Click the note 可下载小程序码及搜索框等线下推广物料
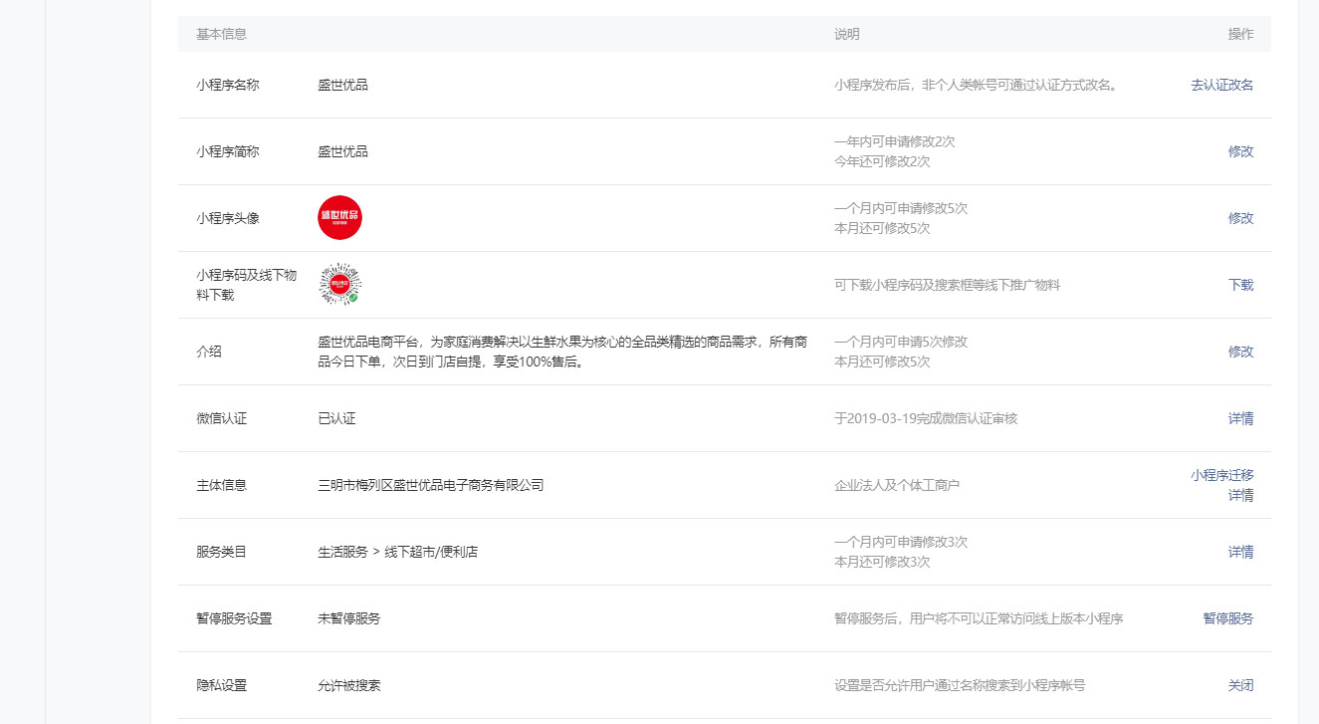1319x724 pixels. point(948,285)
